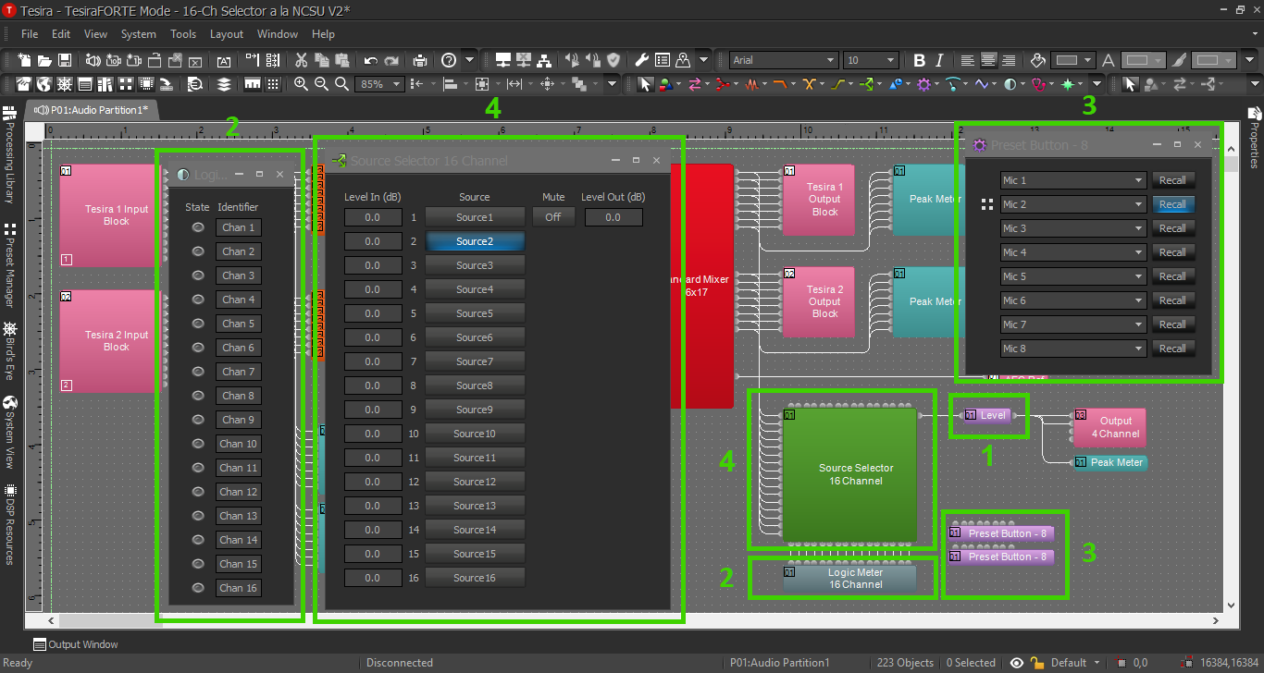This screenshot has width=1264, height=673.
Task: Select Source16 in Source Selector
Action: (475, 578)
